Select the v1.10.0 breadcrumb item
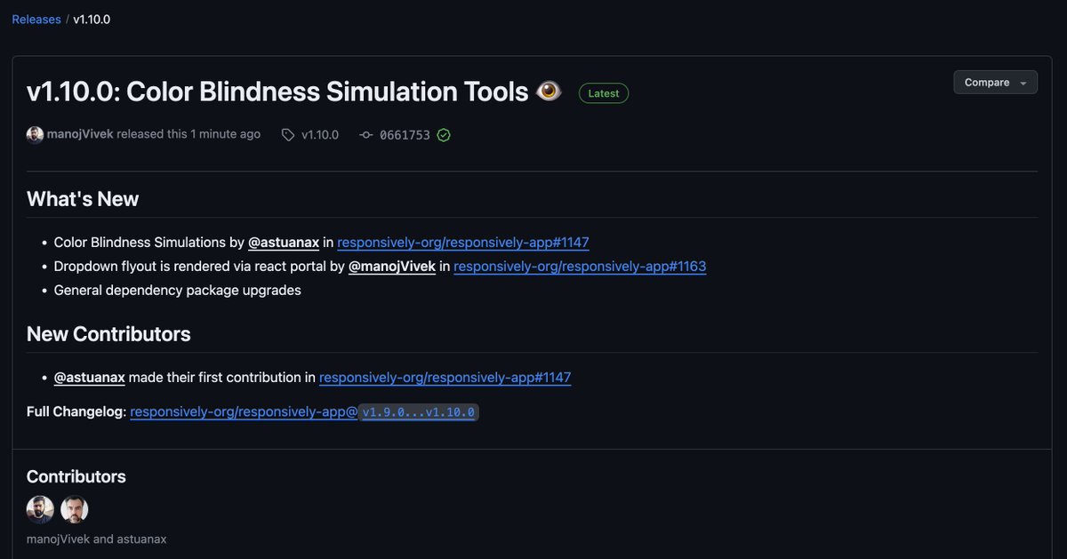Viewport: 1067px width, 559px height. click(x=91, y=19)
